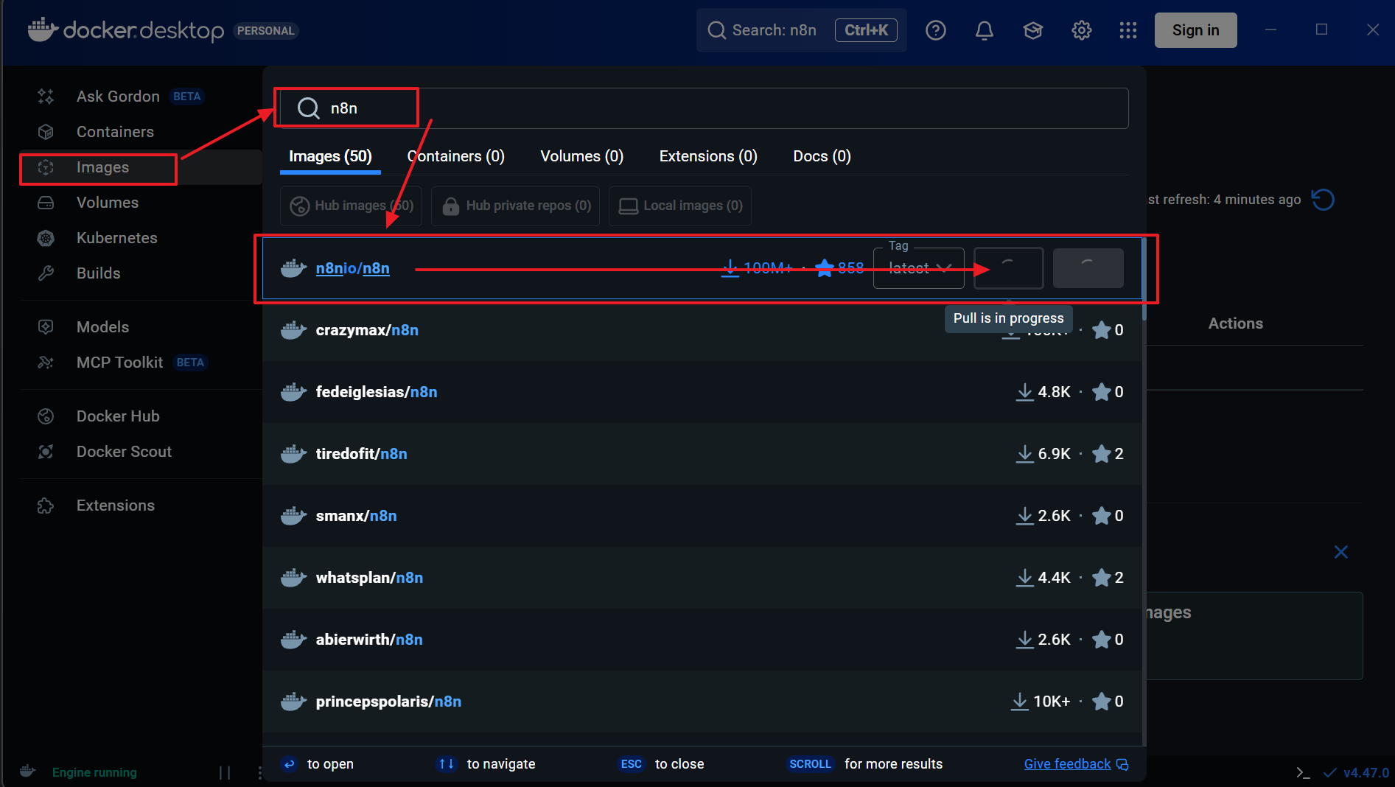Open the notifications bell
1395x787 pixels.
[x=984, y=30]
